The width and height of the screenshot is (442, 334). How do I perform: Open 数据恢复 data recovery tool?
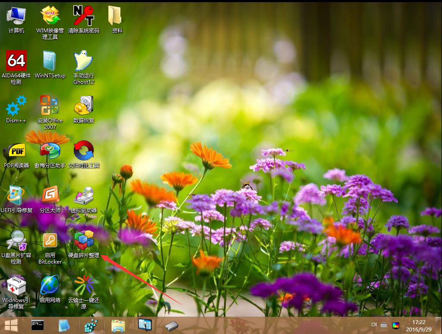coord(83,106)
